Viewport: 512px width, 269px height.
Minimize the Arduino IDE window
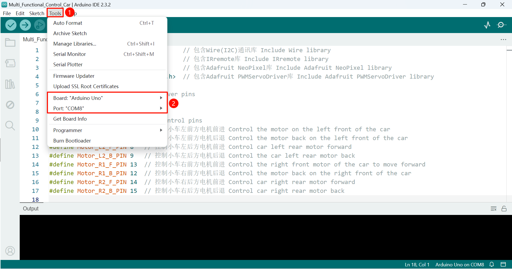tap(465, 5)
